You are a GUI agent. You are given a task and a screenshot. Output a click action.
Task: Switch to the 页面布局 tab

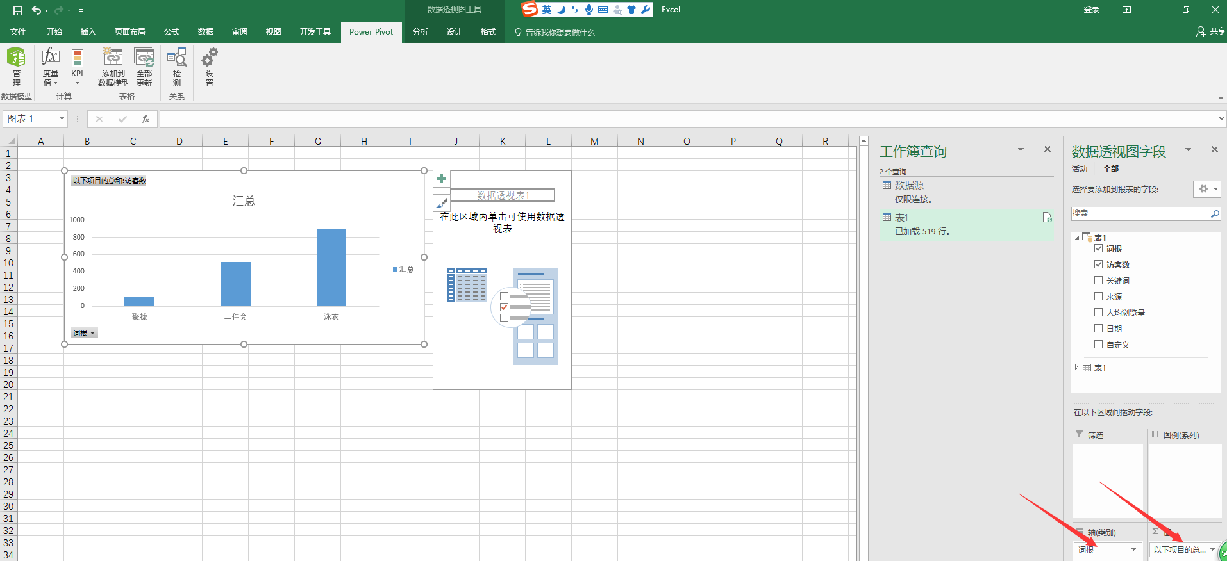click(x=130, y=32)
